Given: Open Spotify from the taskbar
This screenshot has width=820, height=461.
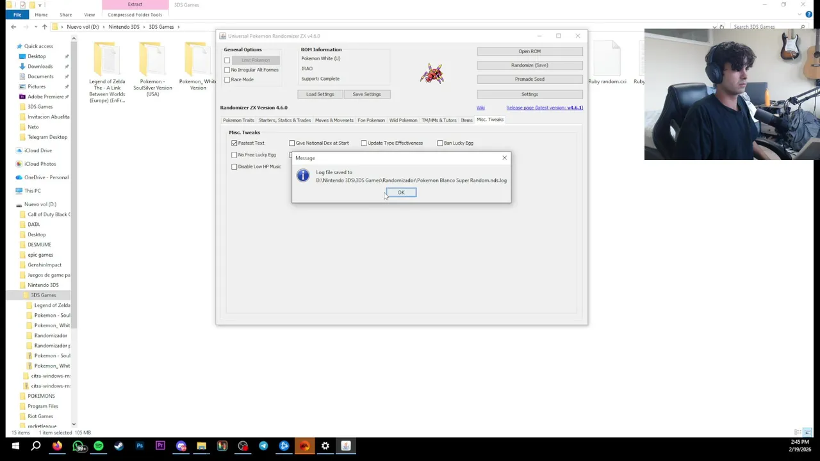Looking at the screenshot, I should click(x=99, y=446).
